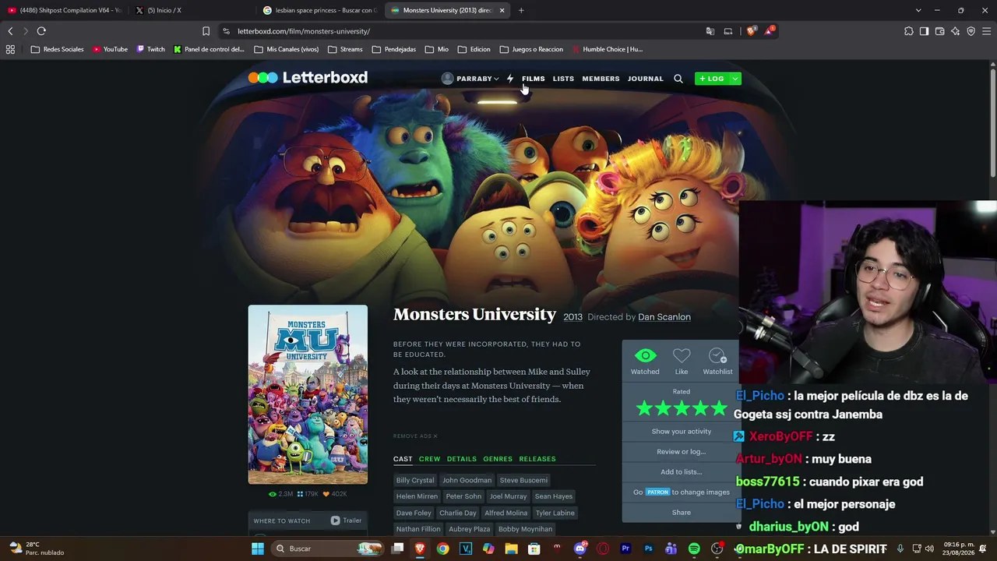Open the JOURNAL menu item
997x561 pixels.
[x=646, y=79]
